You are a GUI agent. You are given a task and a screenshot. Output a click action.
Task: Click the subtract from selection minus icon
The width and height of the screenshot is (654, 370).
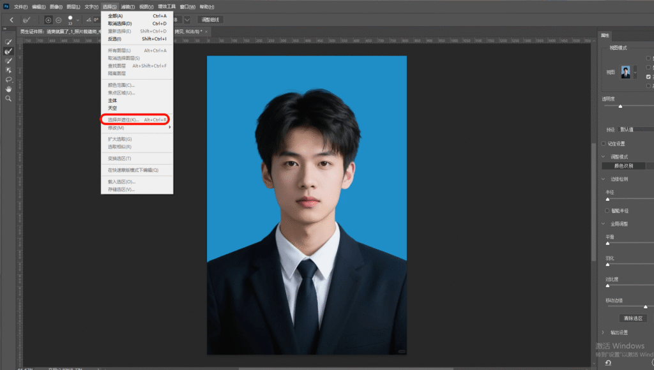59,20
